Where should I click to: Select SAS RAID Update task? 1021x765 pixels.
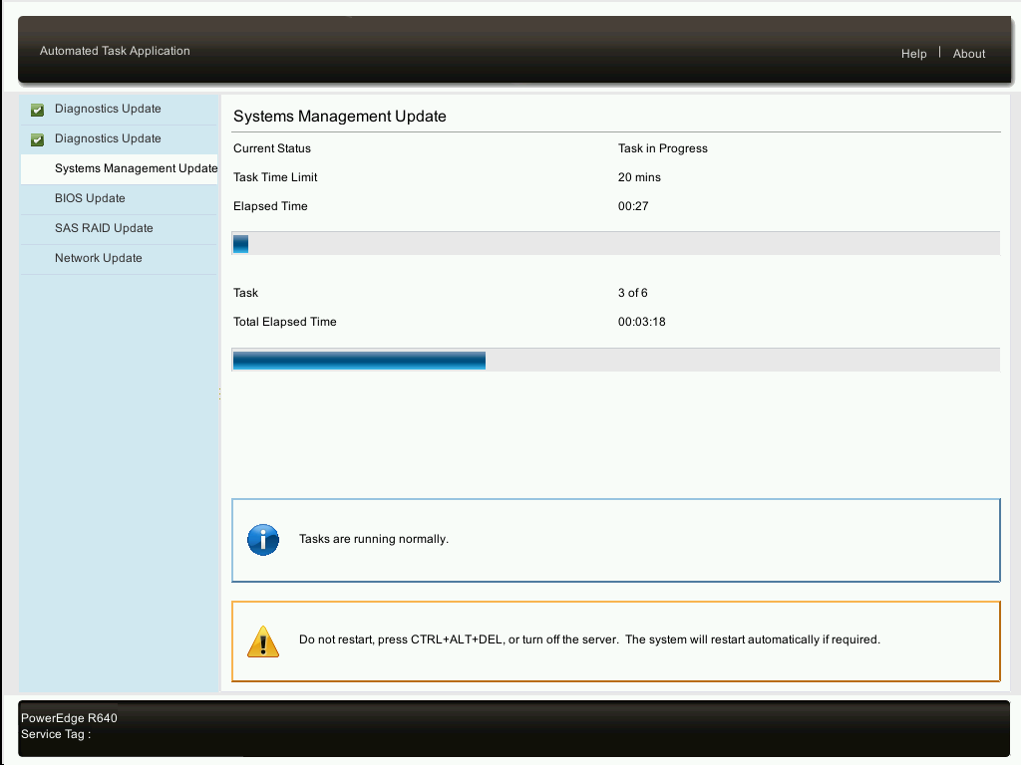click(x=105, y=228)
